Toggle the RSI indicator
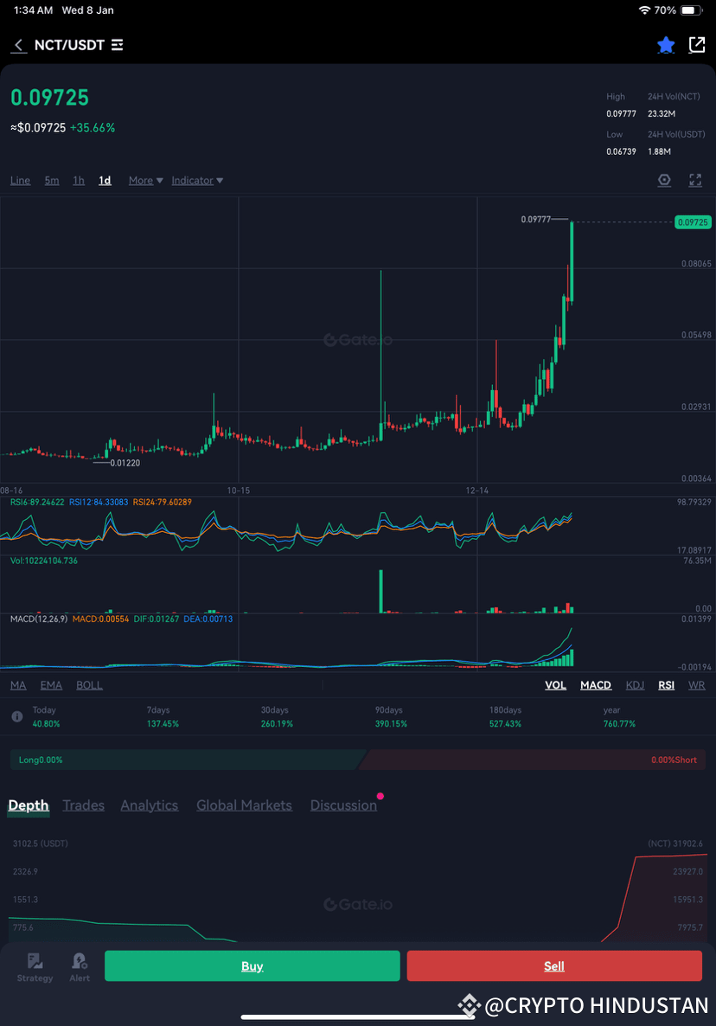 [x=666, y=684]
